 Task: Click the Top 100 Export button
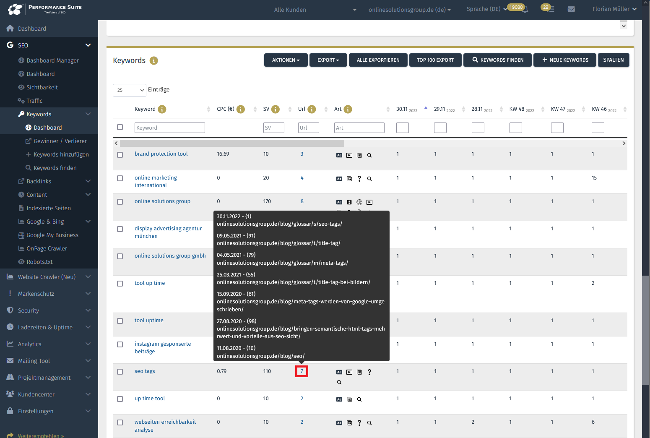click(x=435, y=60)
